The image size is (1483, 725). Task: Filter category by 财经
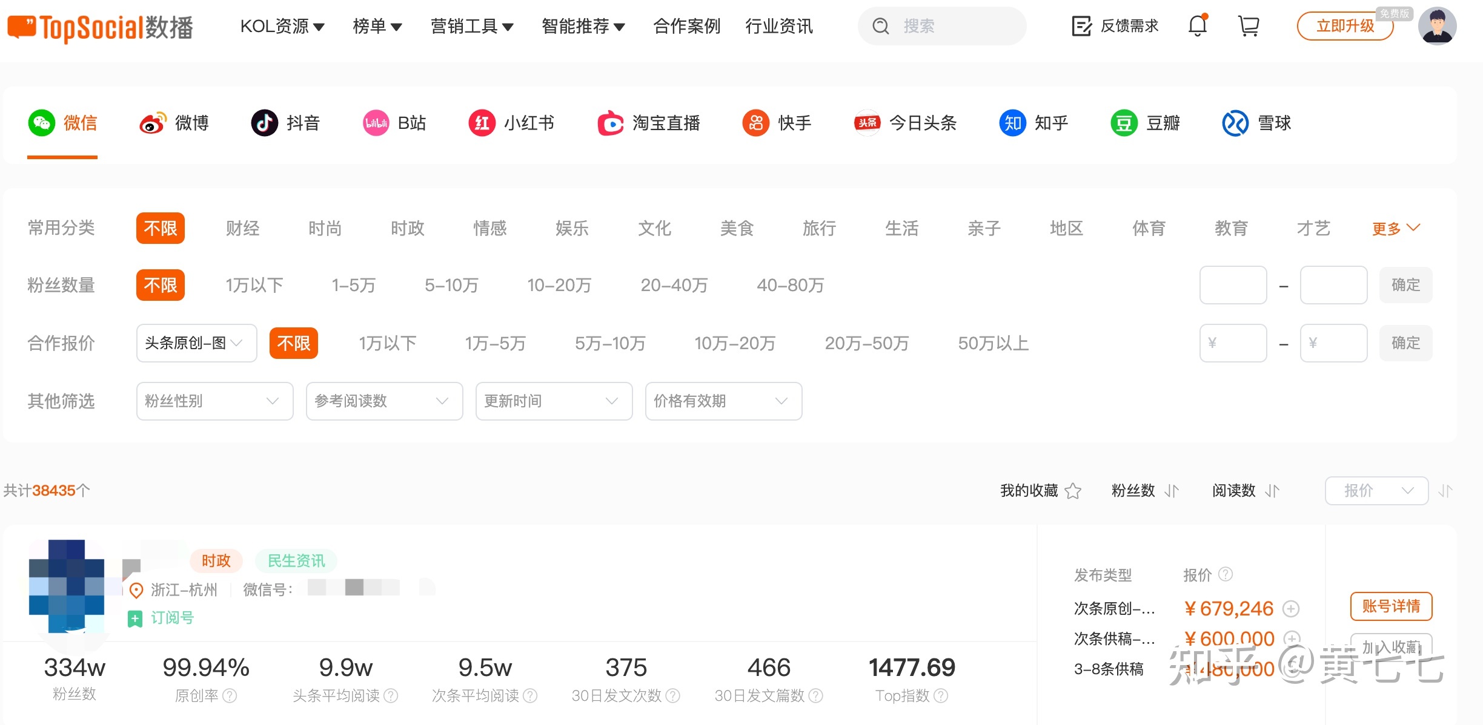[242, 228]
